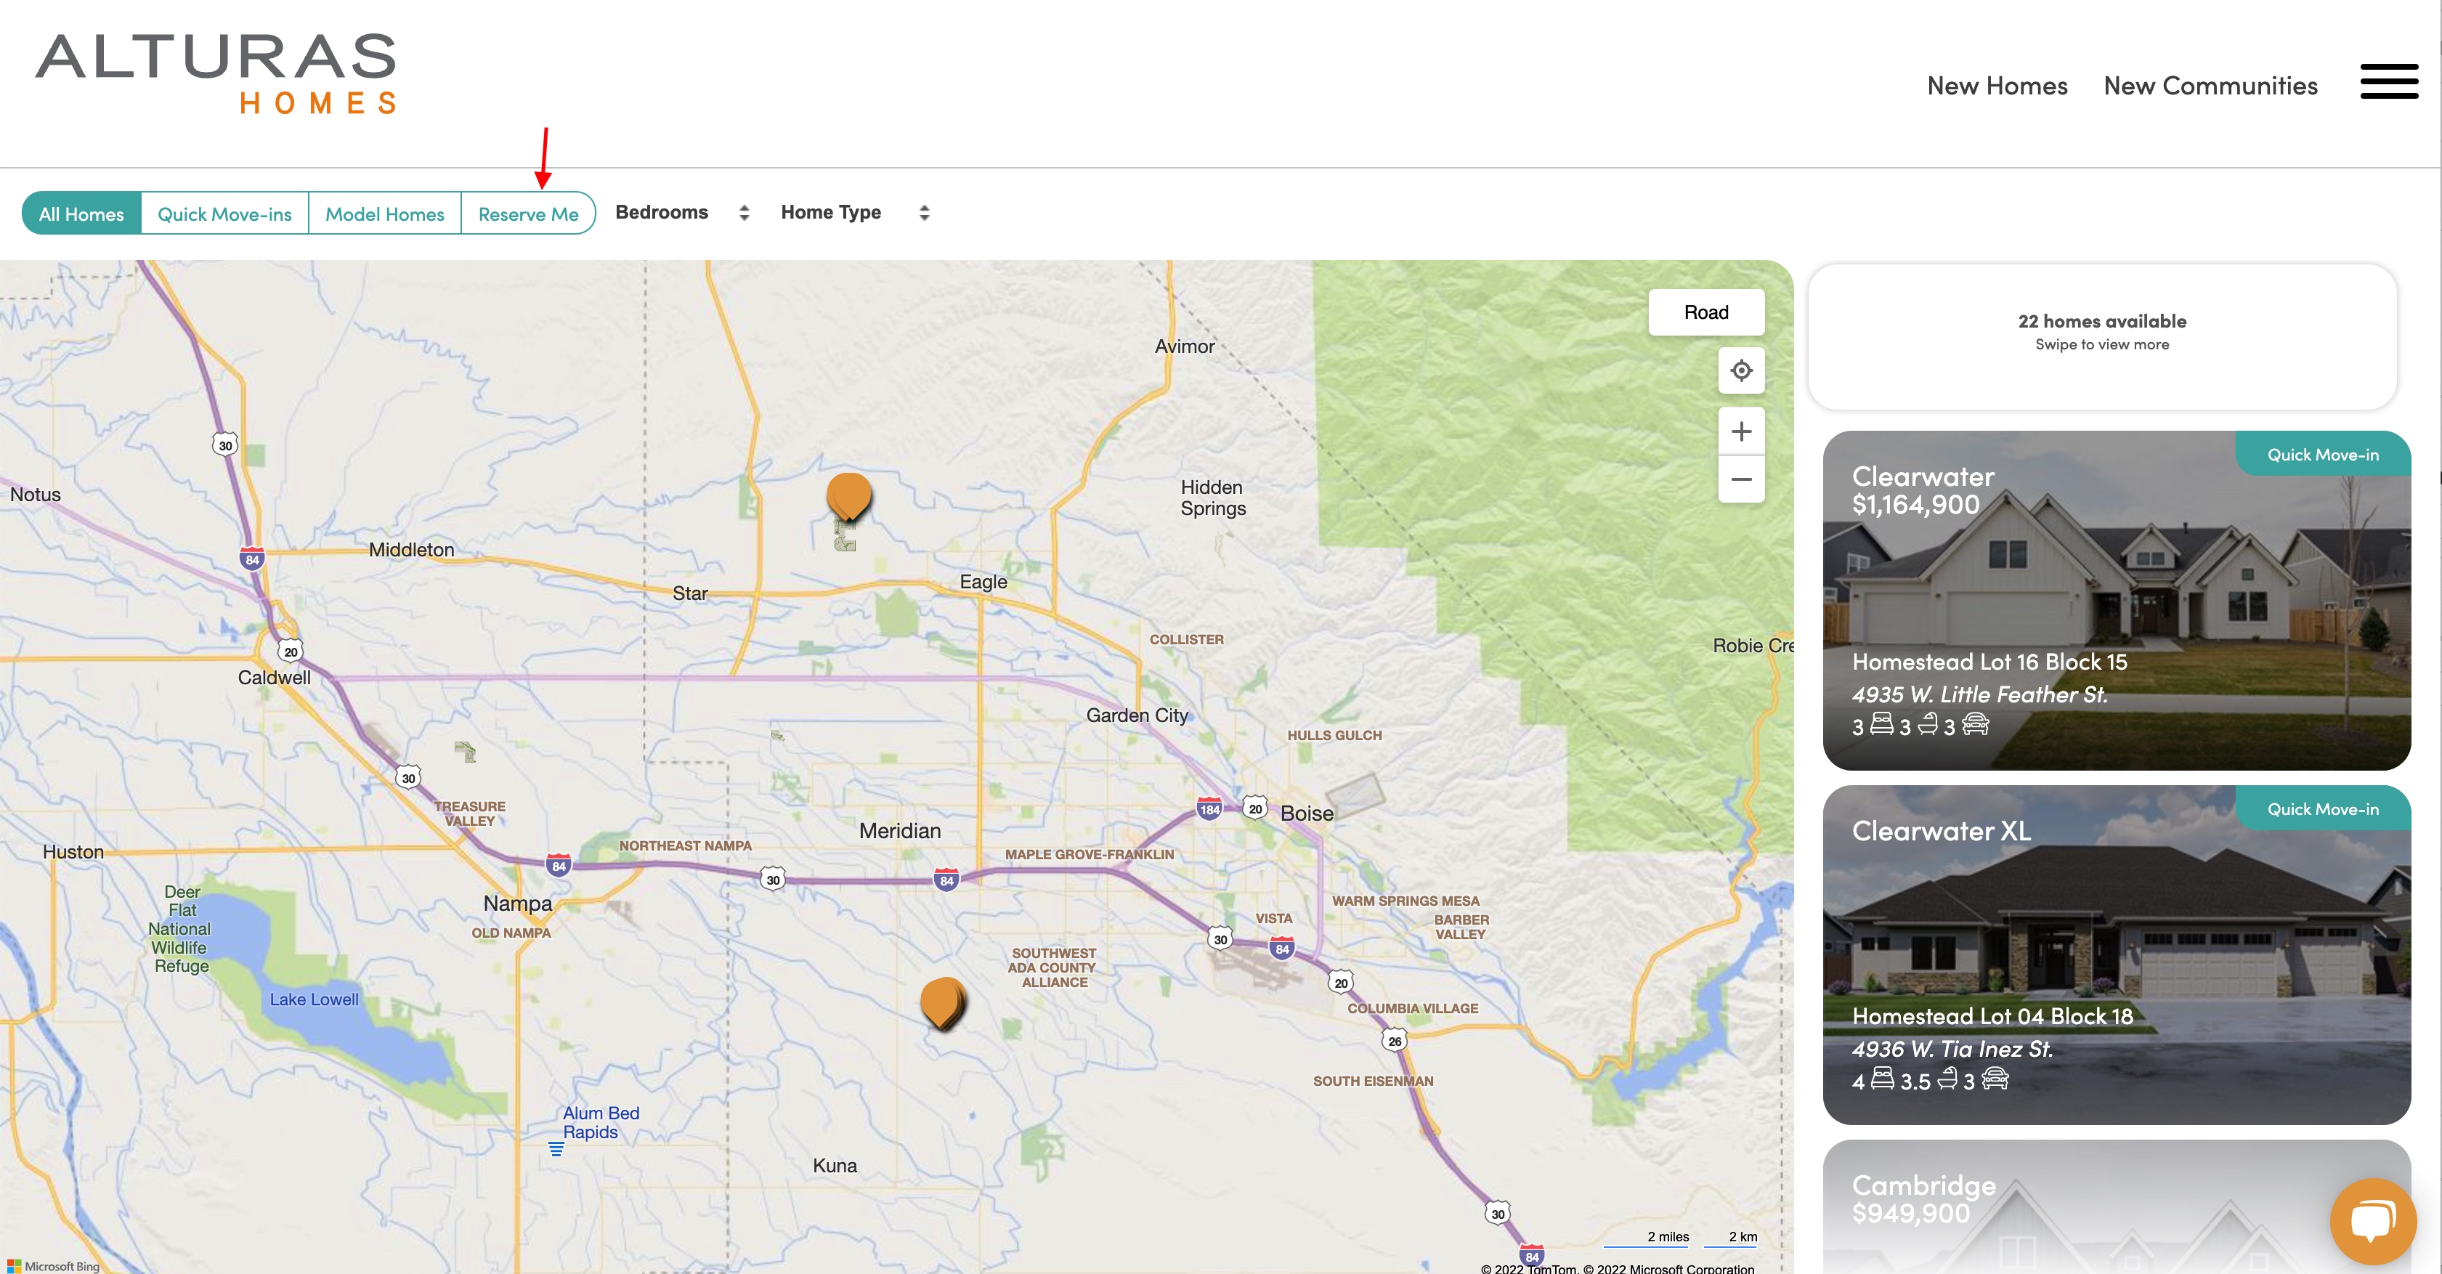Open the Road map style selector

[1706, 313]
